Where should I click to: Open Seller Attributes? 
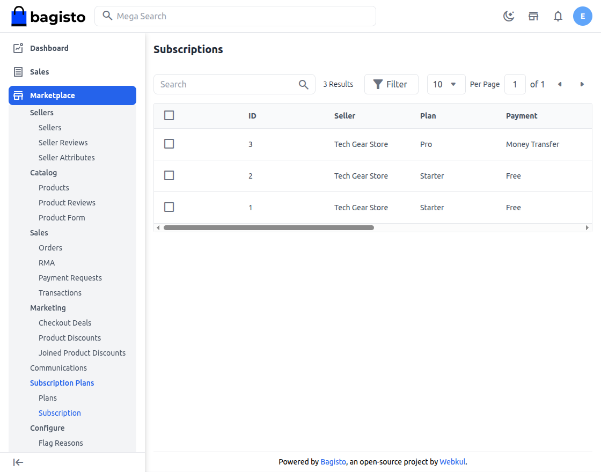click(x=67, y=158)
